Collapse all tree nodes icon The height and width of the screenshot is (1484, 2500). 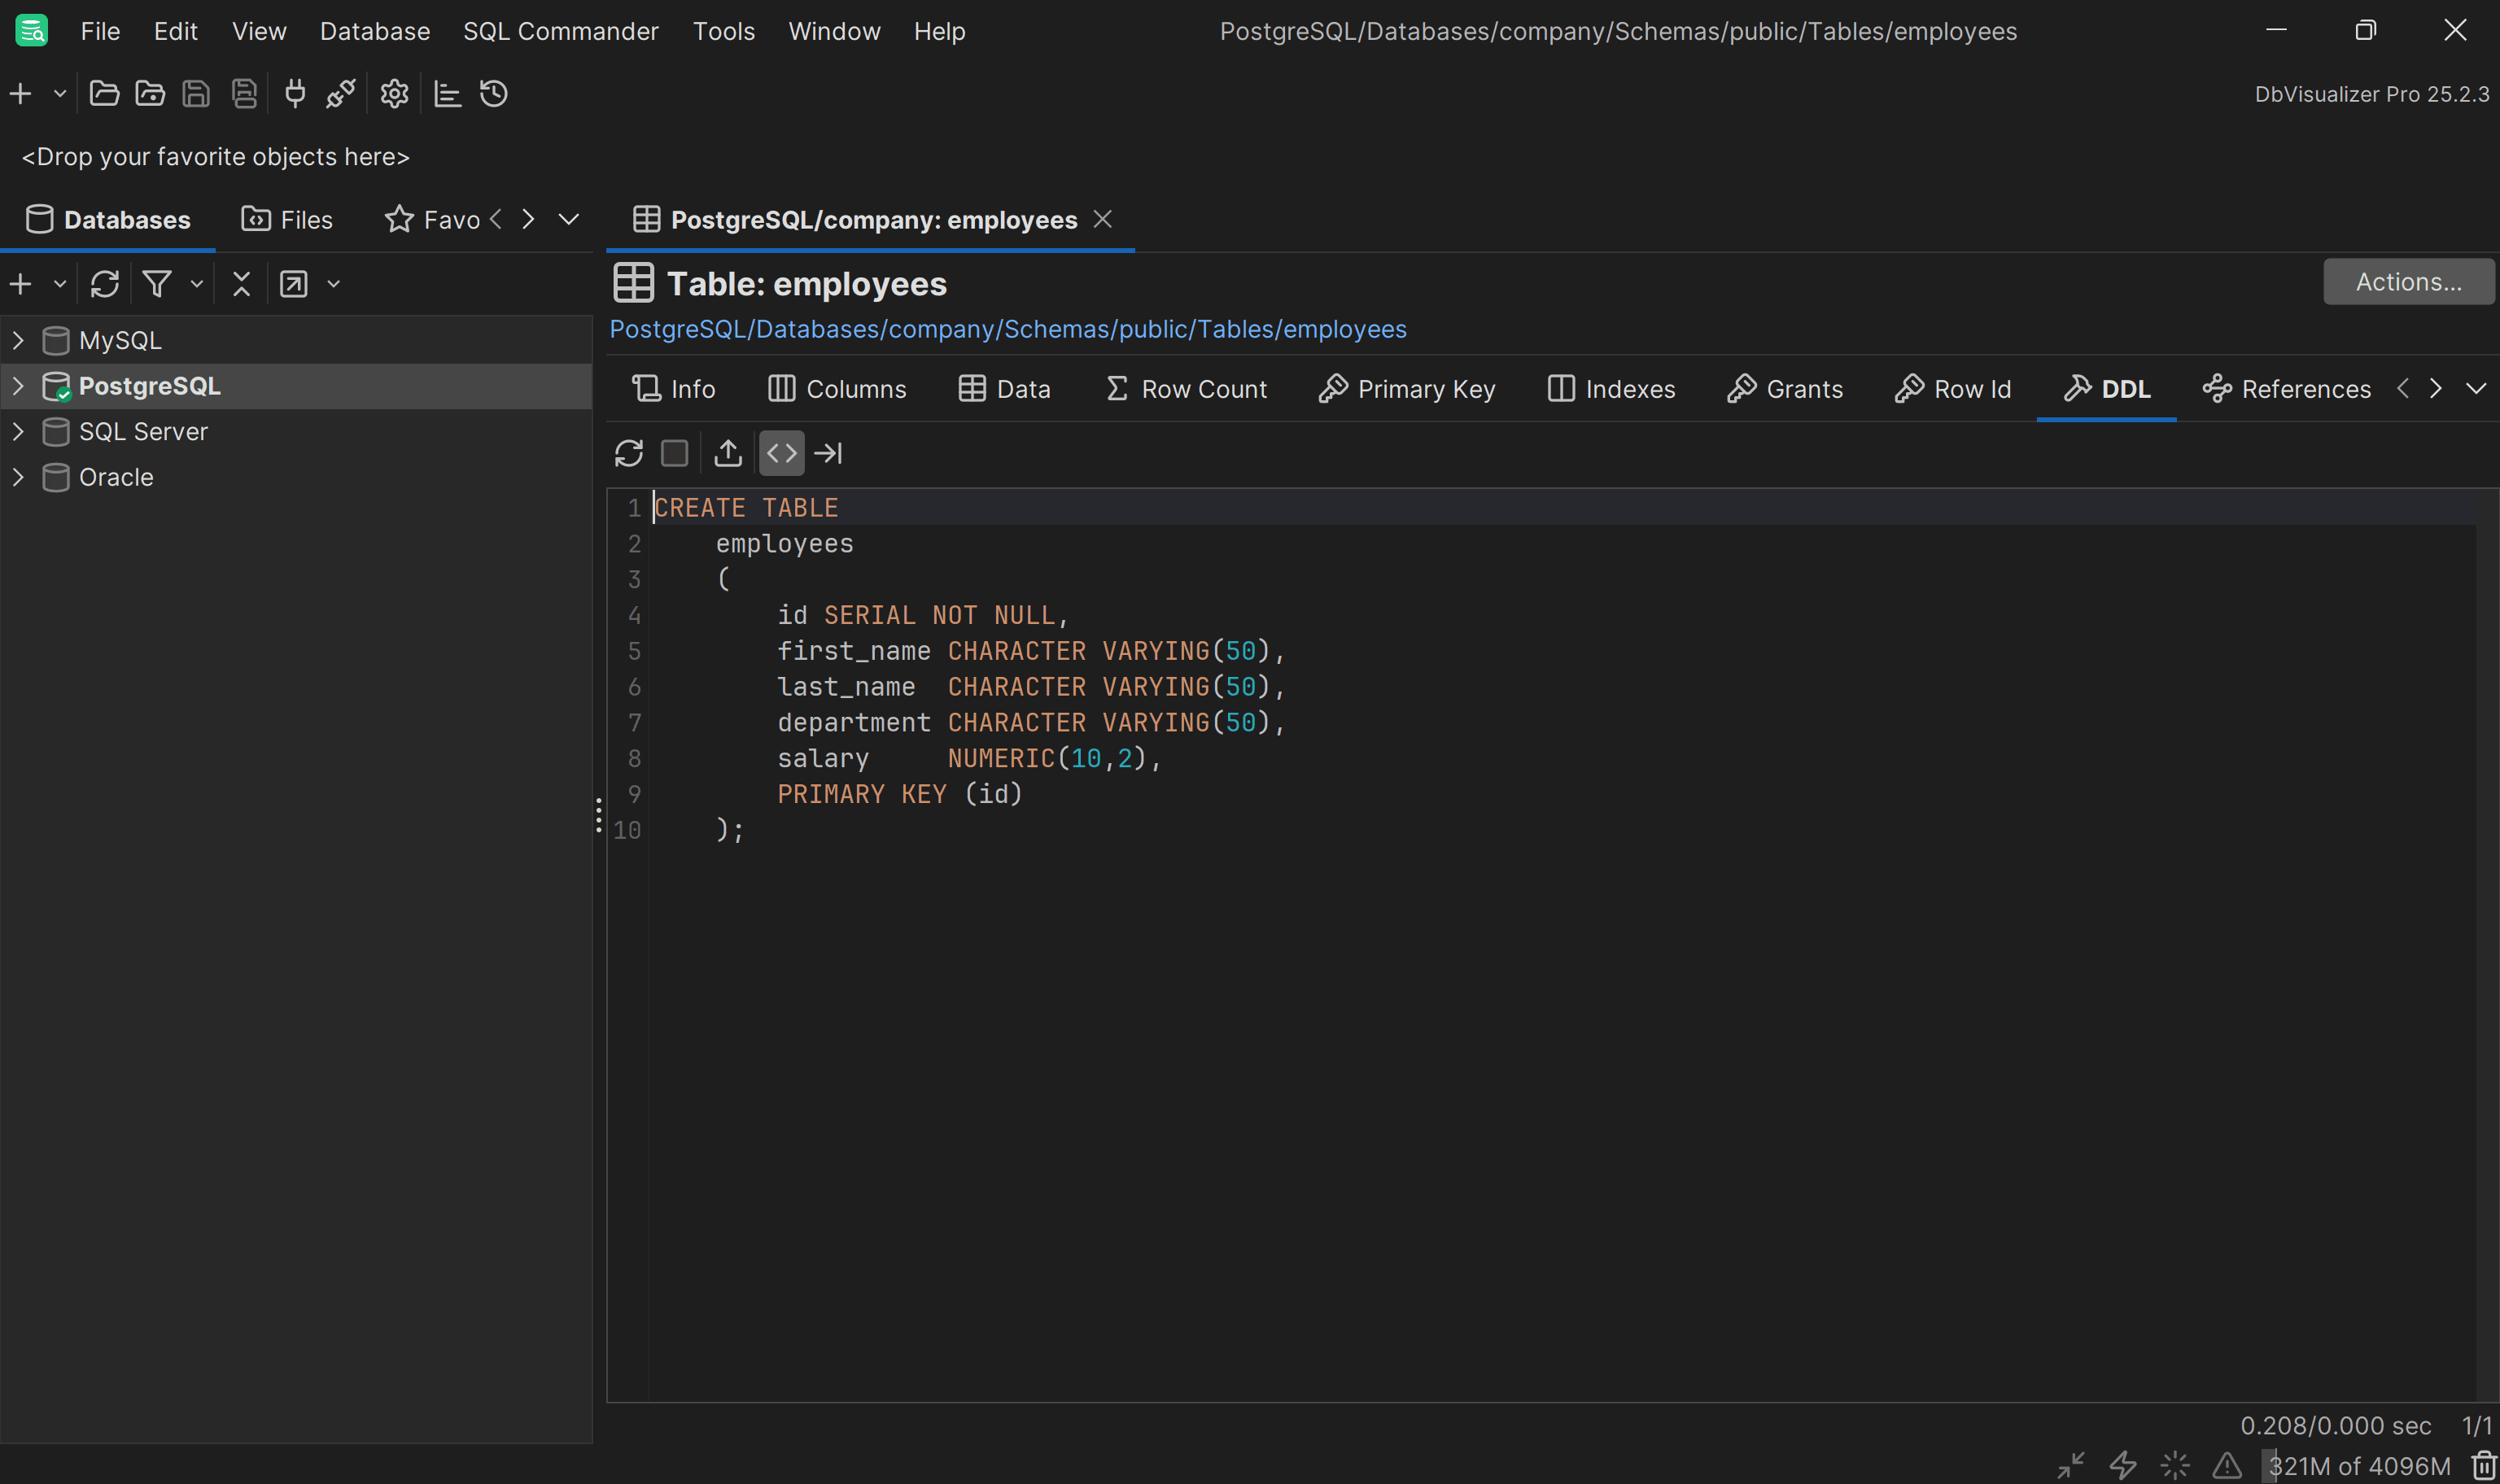pyautogui.click(x=241, y=284)
